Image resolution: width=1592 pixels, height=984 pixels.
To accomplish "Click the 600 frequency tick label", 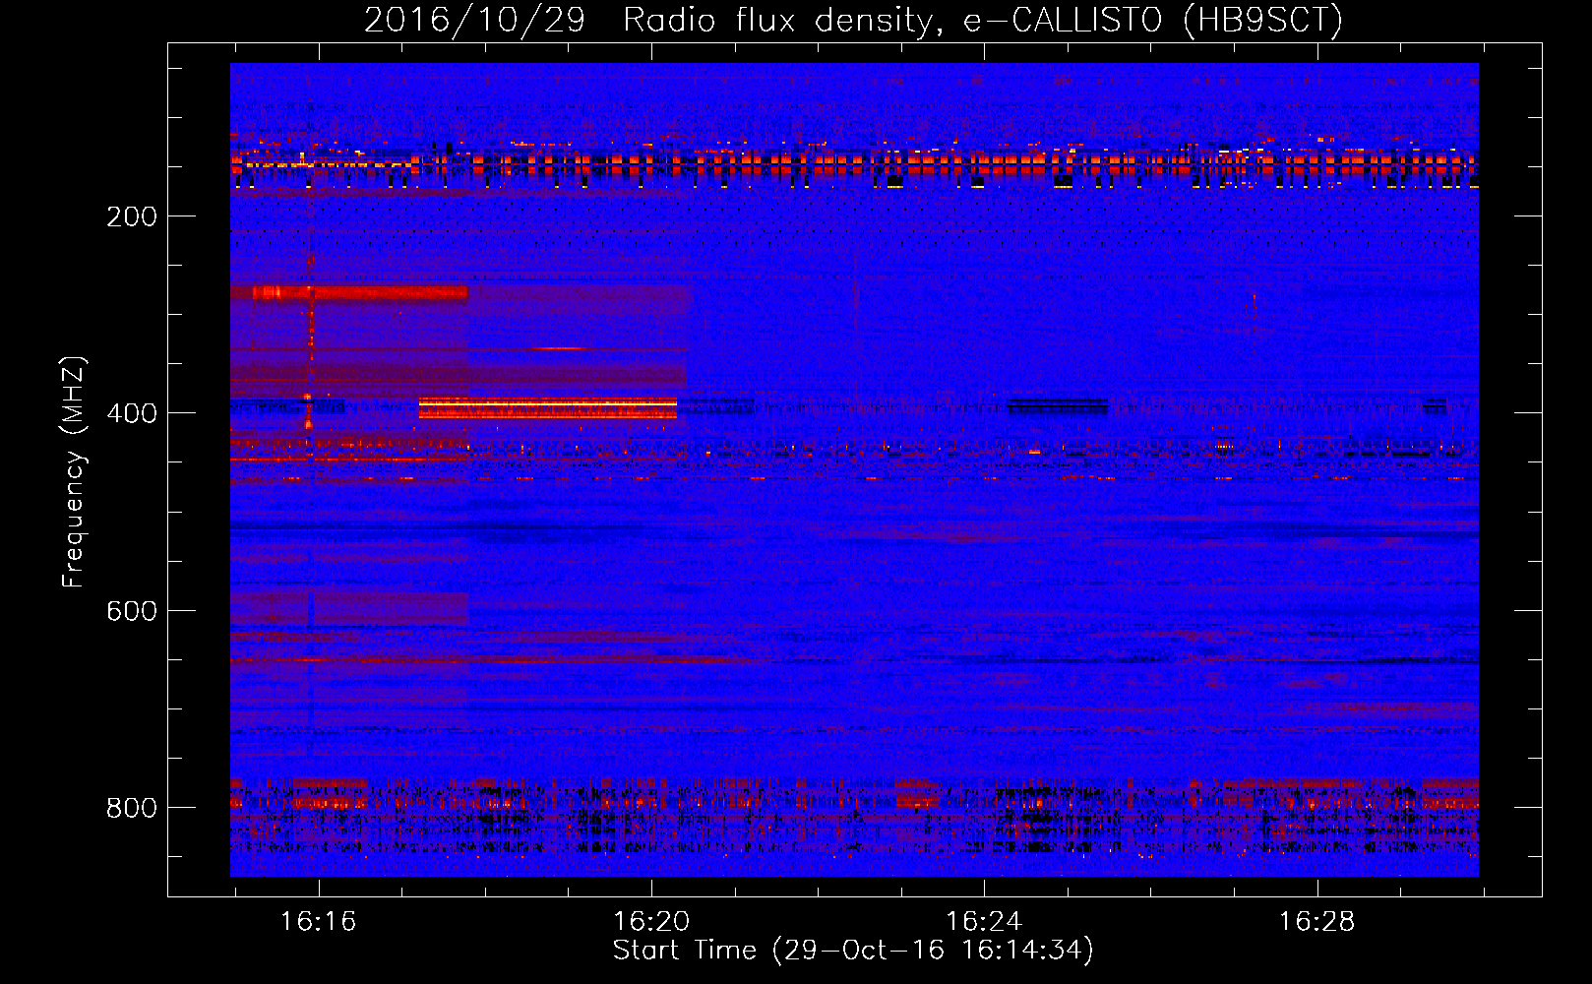I will [131, 611].
